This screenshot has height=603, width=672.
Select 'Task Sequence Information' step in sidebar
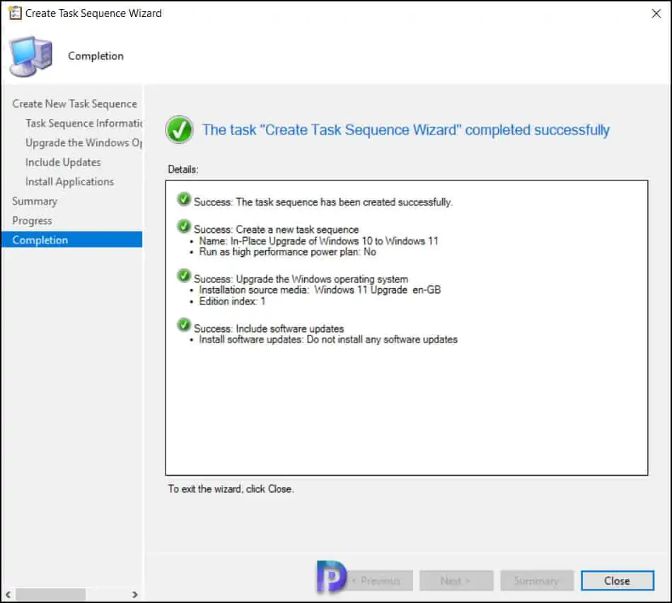point(83,124)
